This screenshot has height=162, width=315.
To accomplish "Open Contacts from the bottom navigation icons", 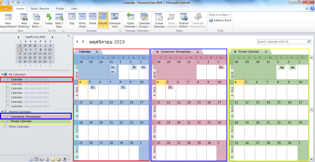I will 42,159.
